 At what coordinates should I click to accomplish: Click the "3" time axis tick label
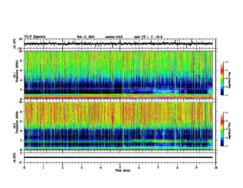tap(82, 168)
